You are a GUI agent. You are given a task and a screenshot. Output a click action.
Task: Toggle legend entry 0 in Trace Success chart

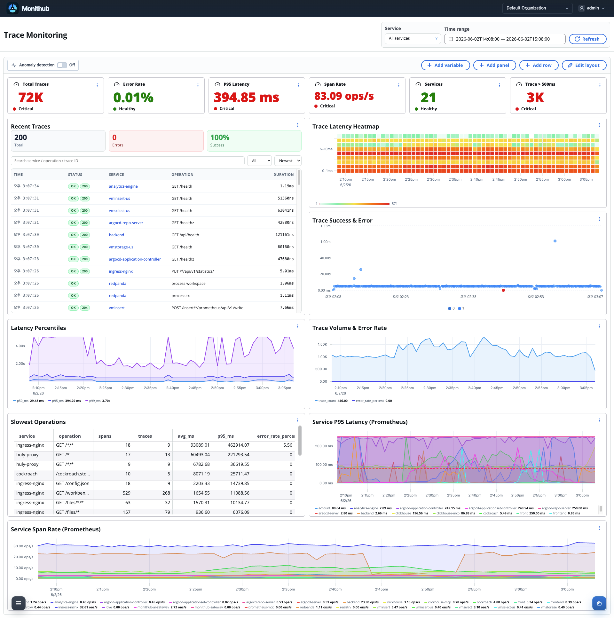click(451, 309)
